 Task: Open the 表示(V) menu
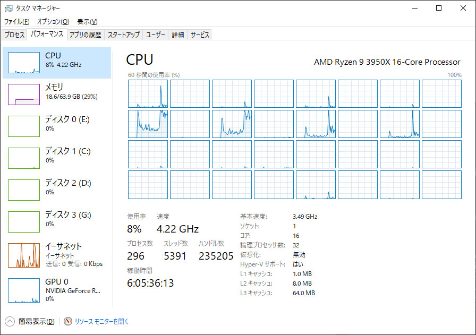pyautogui.click(x=87, y=22)
